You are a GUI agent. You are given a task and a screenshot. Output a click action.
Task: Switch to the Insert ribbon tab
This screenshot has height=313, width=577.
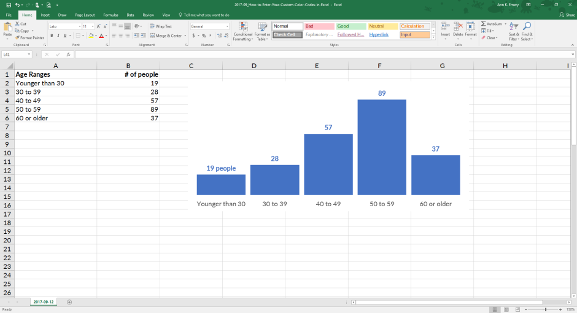click(45, 15)
